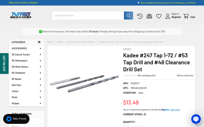The image size is (204, 127).
Task: Open OILS / FLUIDS / MAINTENANCE breadcrumb
Action: [x=81, y=42]
